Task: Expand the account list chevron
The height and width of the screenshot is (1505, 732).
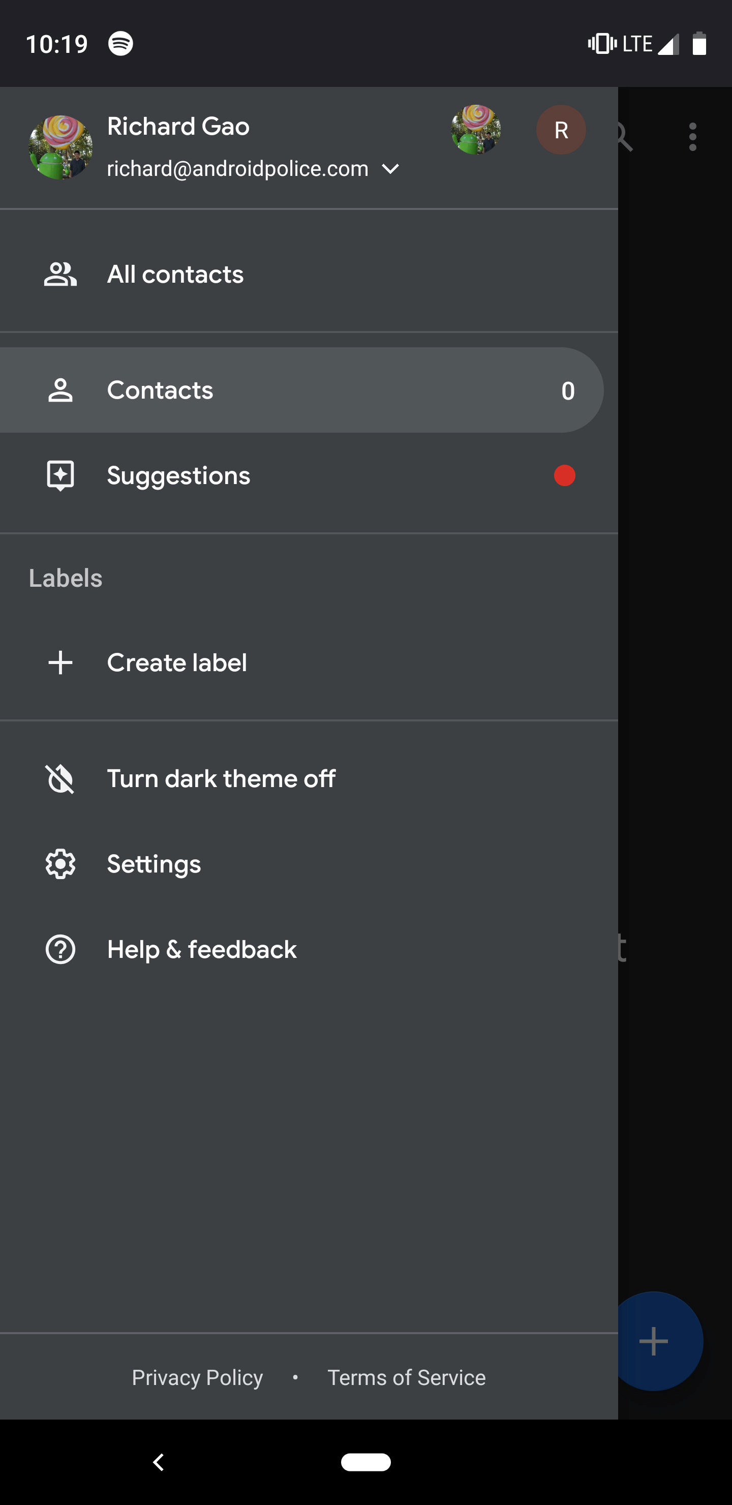Action: pos(390,169)
